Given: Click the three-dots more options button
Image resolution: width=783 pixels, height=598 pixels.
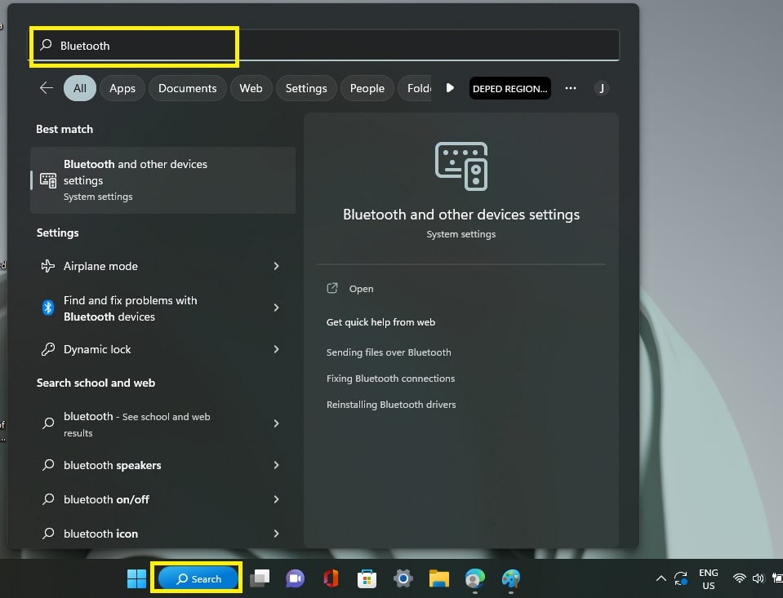Looking at the screenshot, I should point(571,88).
